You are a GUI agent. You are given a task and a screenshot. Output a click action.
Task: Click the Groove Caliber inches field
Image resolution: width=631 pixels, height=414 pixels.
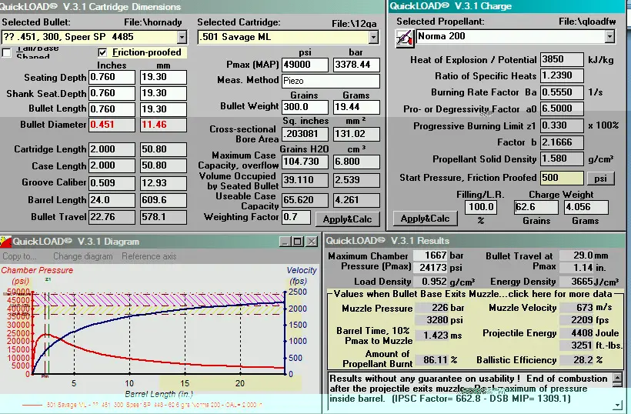pyautogui.click(x=112, y=183)
